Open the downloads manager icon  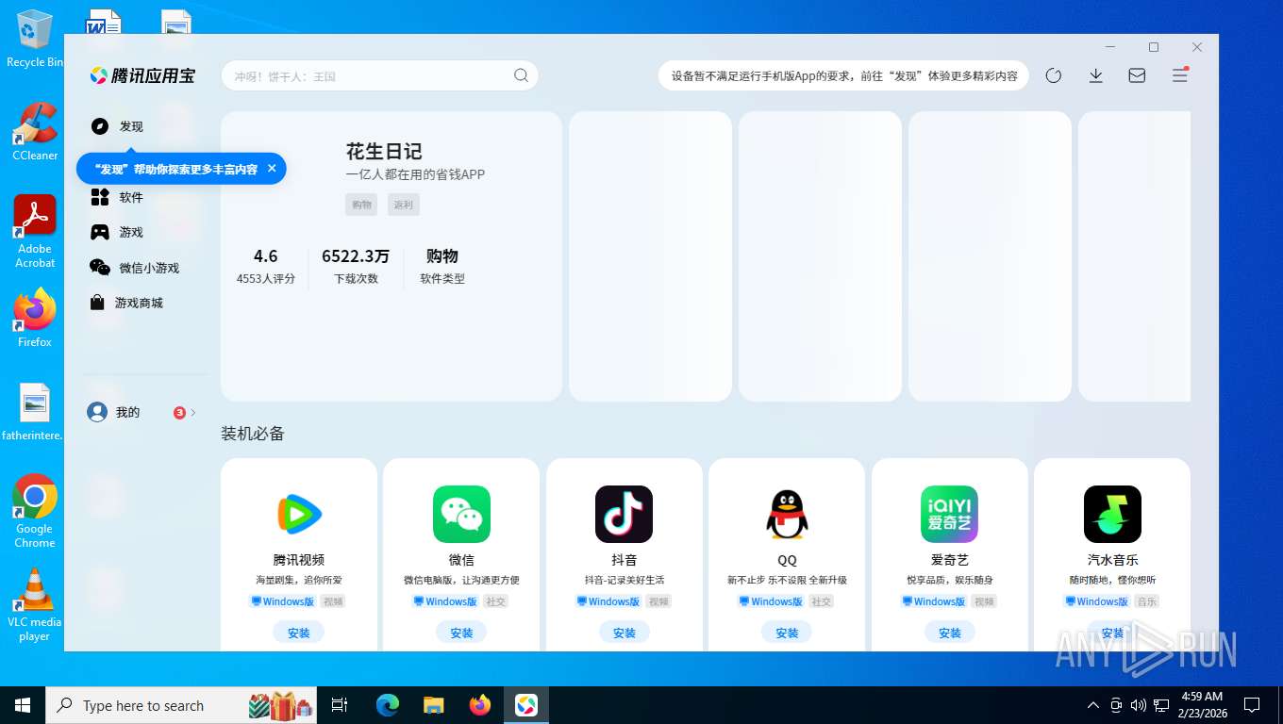coord(1095,75)
